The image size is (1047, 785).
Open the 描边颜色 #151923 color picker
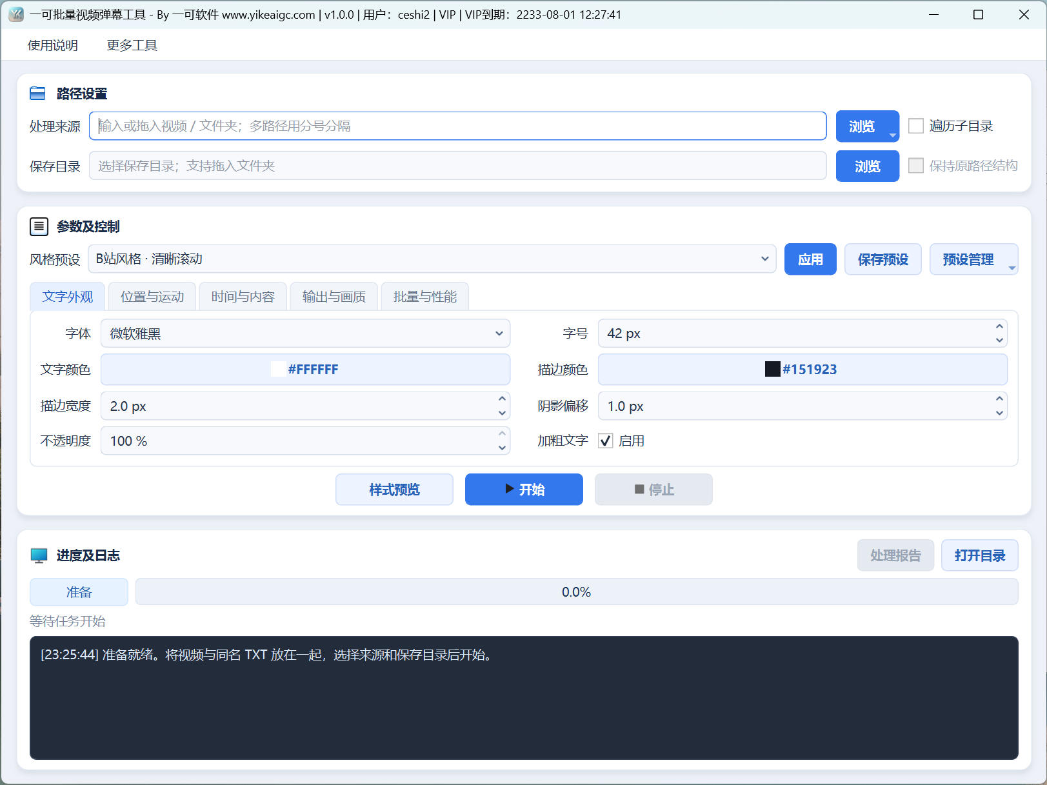(x=802, y=370)
